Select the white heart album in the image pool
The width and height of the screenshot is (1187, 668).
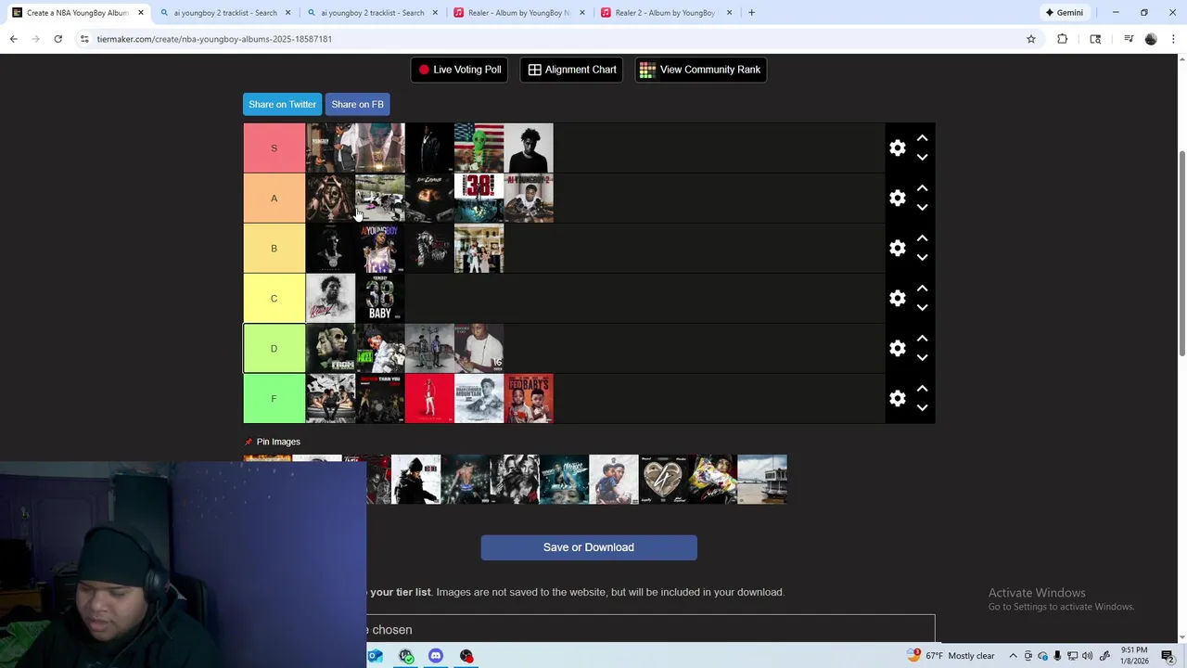click(663, 480)
